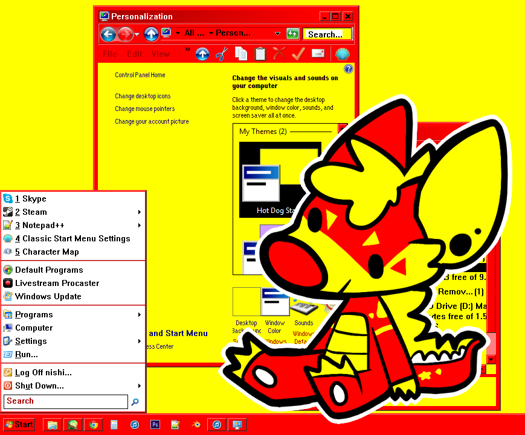Open Photoshop from the taskbar
The image size is (525, 435).
(155, 425)
